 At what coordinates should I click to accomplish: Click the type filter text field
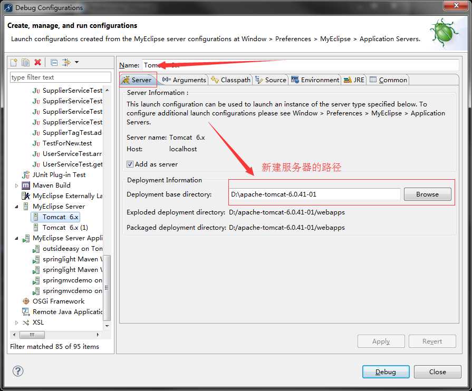click(x=61, y=77)
